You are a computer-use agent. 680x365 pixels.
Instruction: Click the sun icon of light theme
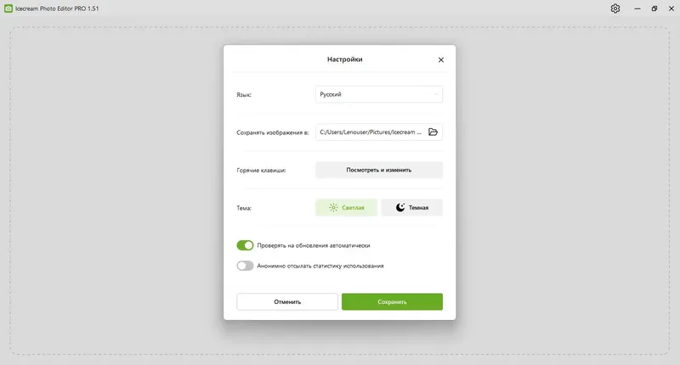[333, 207]
